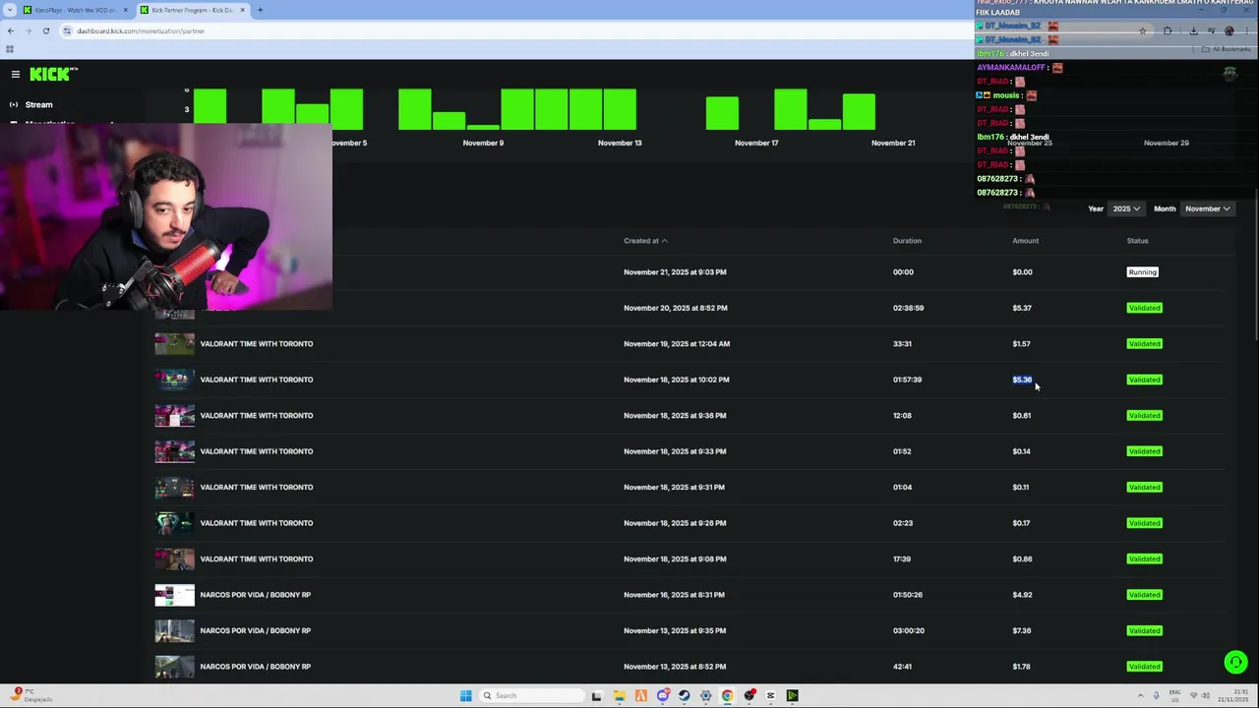Viewport: 1259px width, 708px height.
Task: Open the Windows Start menu
Action: (465, 695)
